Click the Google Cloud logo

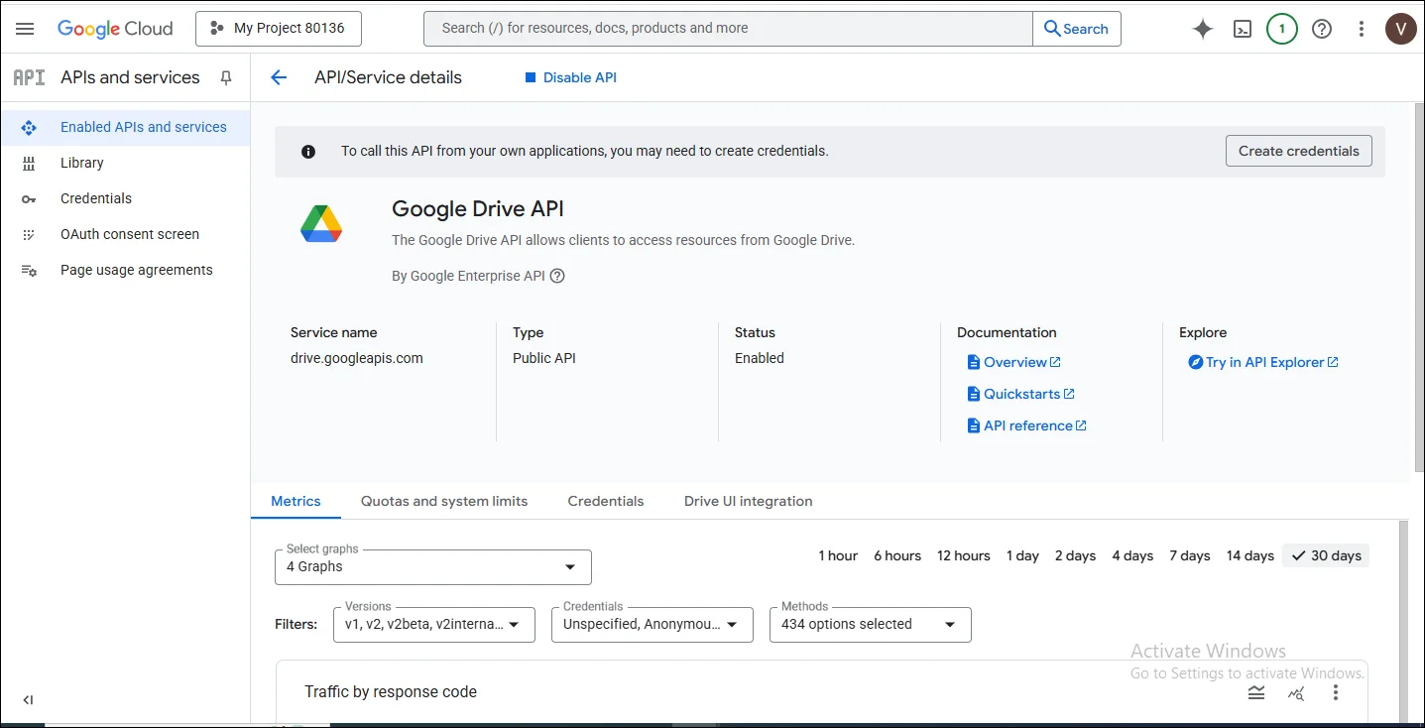115,29
